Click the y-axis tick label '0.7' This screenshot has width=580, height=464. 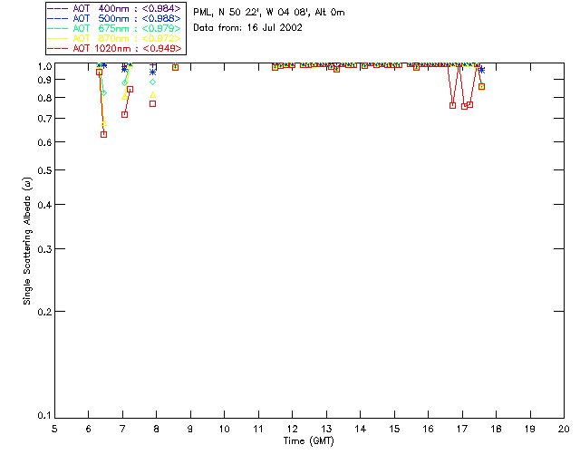point(44,119)
